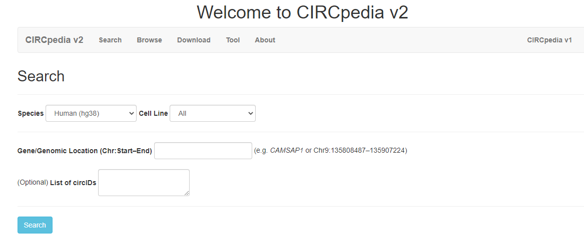Image resolution: width=584 pixels, height=240 pixels.
Task: Focus the Gene/Genomic Location text field
Action: (x=203, y=151)
